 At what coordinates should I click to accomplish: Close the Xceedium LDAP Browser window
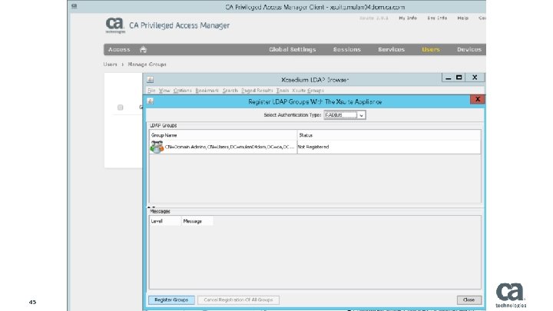[x=475, y=78]
